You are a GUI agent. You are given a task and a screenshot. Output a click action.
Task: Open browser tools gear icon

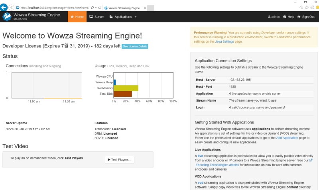pos(312,8)
